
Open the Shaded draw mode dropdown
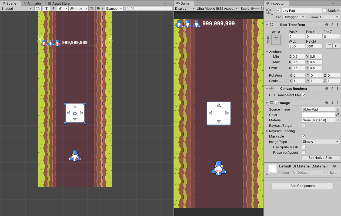pyautogui.click(x=17, y=8)
